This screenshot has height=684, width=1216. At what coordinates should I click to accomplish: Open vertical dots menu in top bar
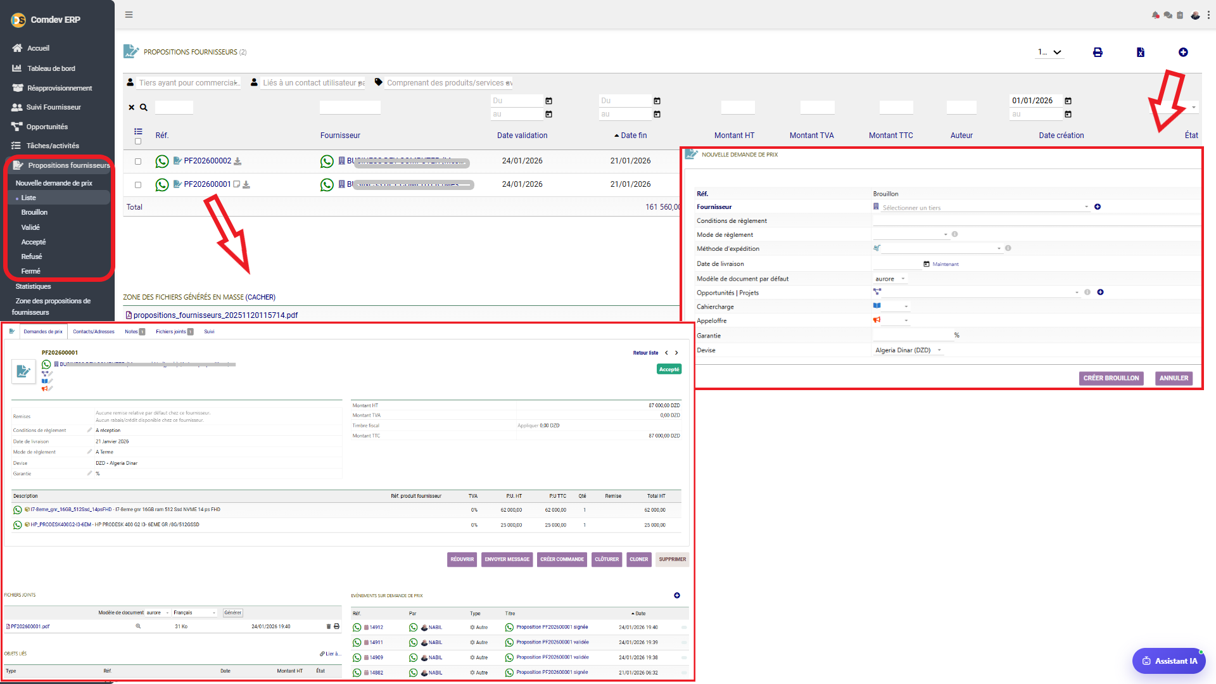click(x=1208, y=15)
